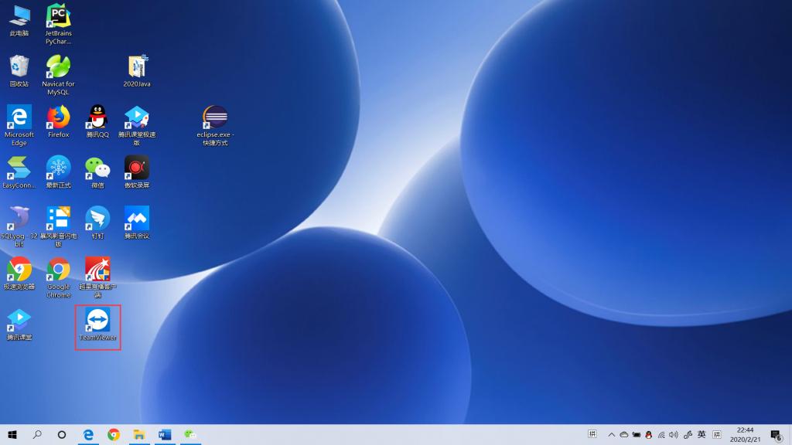Select the 2020Java folder on desktop
Image resolution: width=792 pixels, height=445 pixels.
(137, 67)
